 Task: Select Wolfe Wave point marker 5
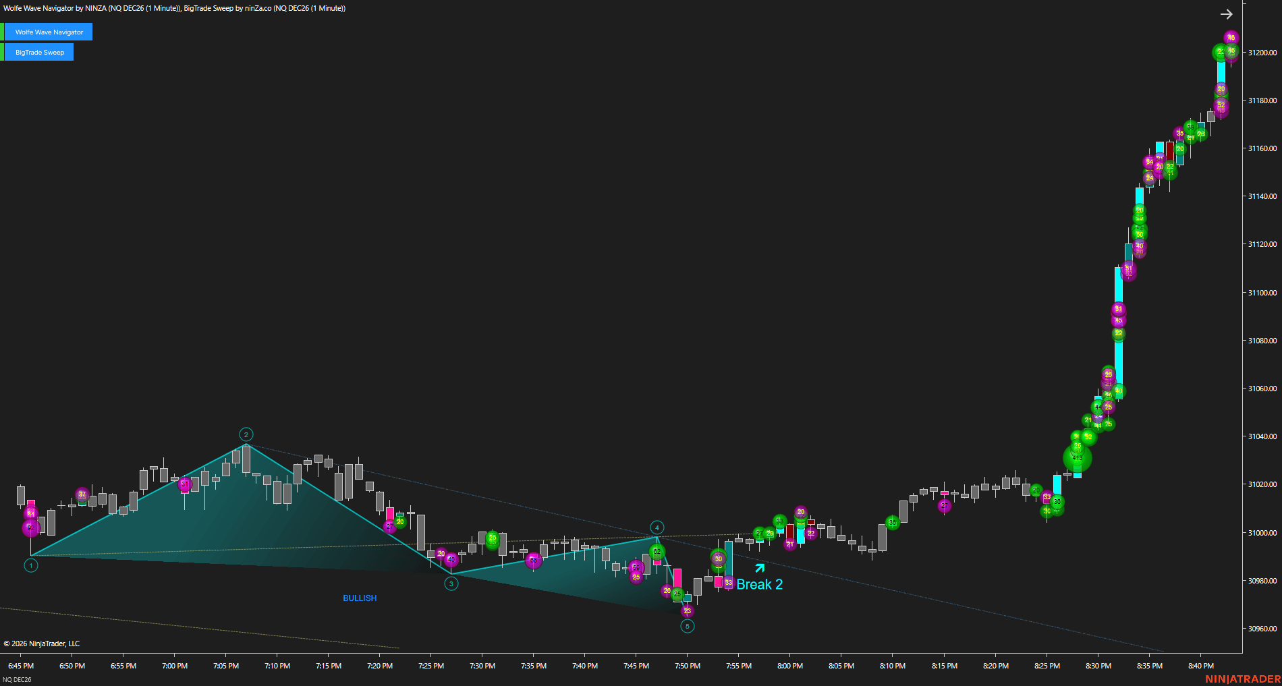[x=688, y=626]
